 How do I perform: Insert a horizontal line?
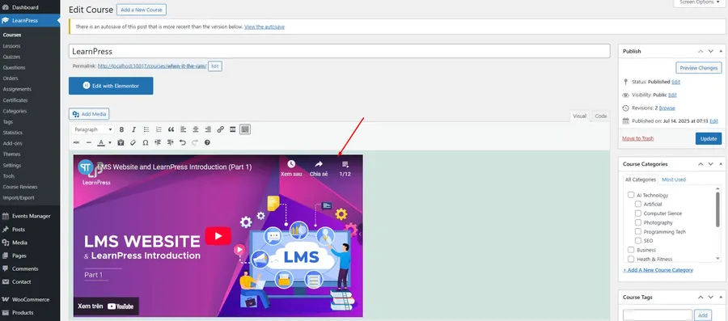pos(88,142)
